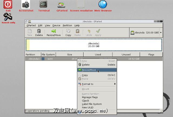Click the Resize/Move toolbar button
This screenshot has width=173, height=117.
pos(54,32)
